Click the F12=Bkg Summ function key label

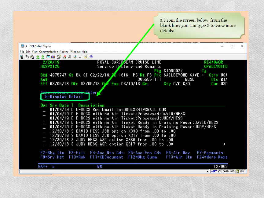point(142,157)
